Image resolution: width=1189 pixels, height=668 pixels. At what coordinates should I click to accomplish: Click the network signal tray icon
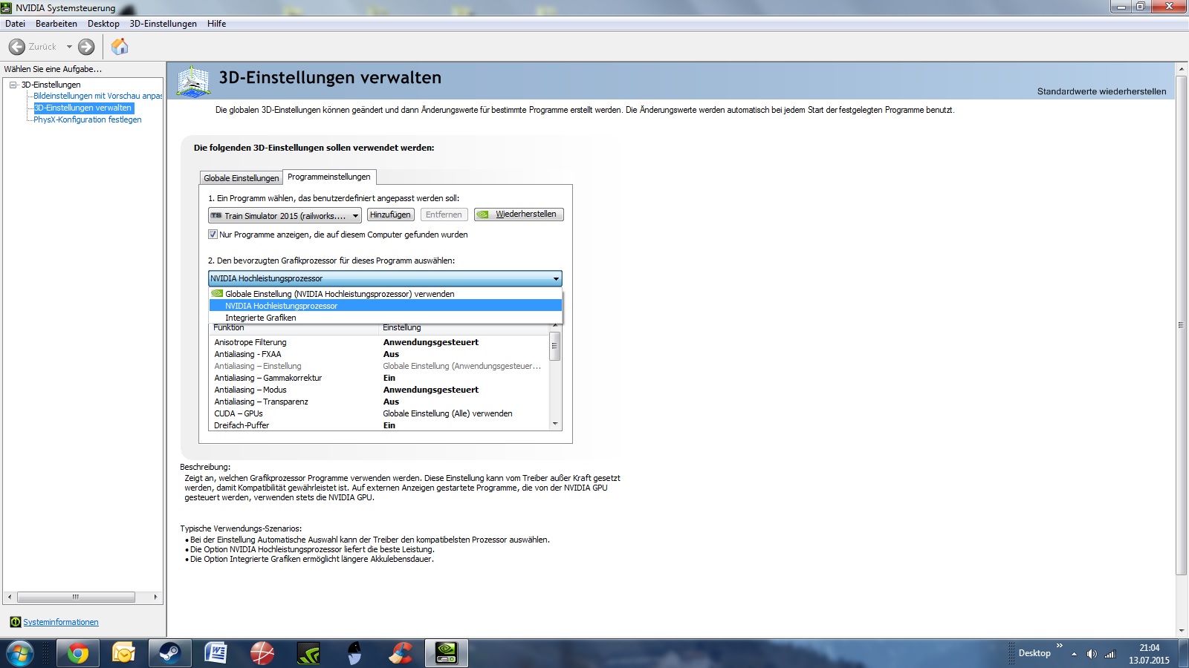click(1110, 654)
